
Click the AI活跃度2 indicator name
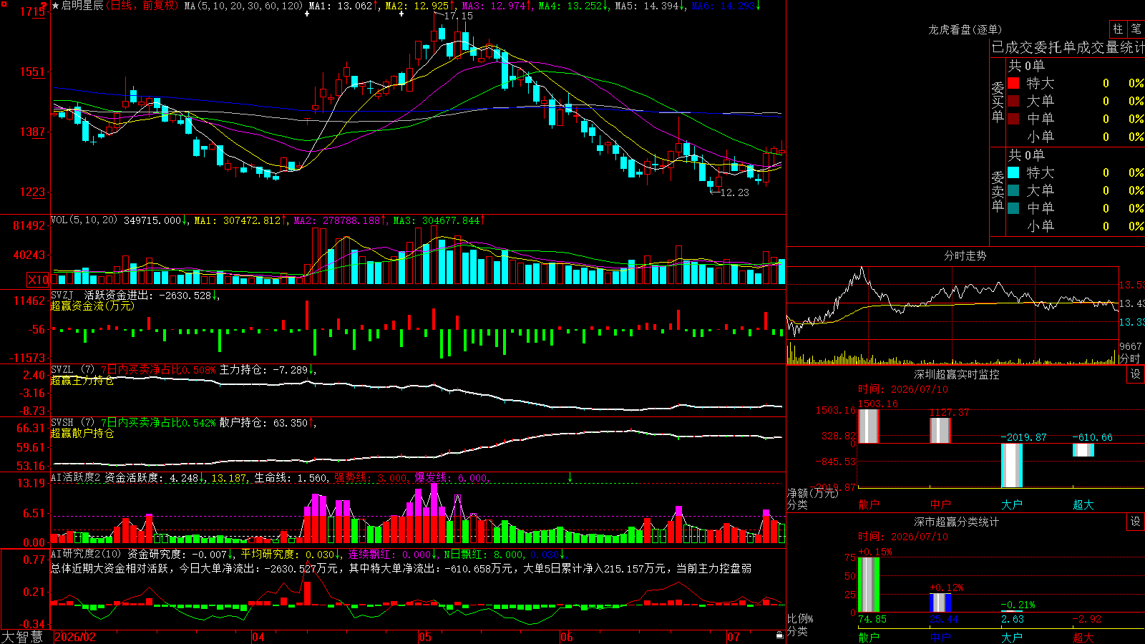pos(76,477)
